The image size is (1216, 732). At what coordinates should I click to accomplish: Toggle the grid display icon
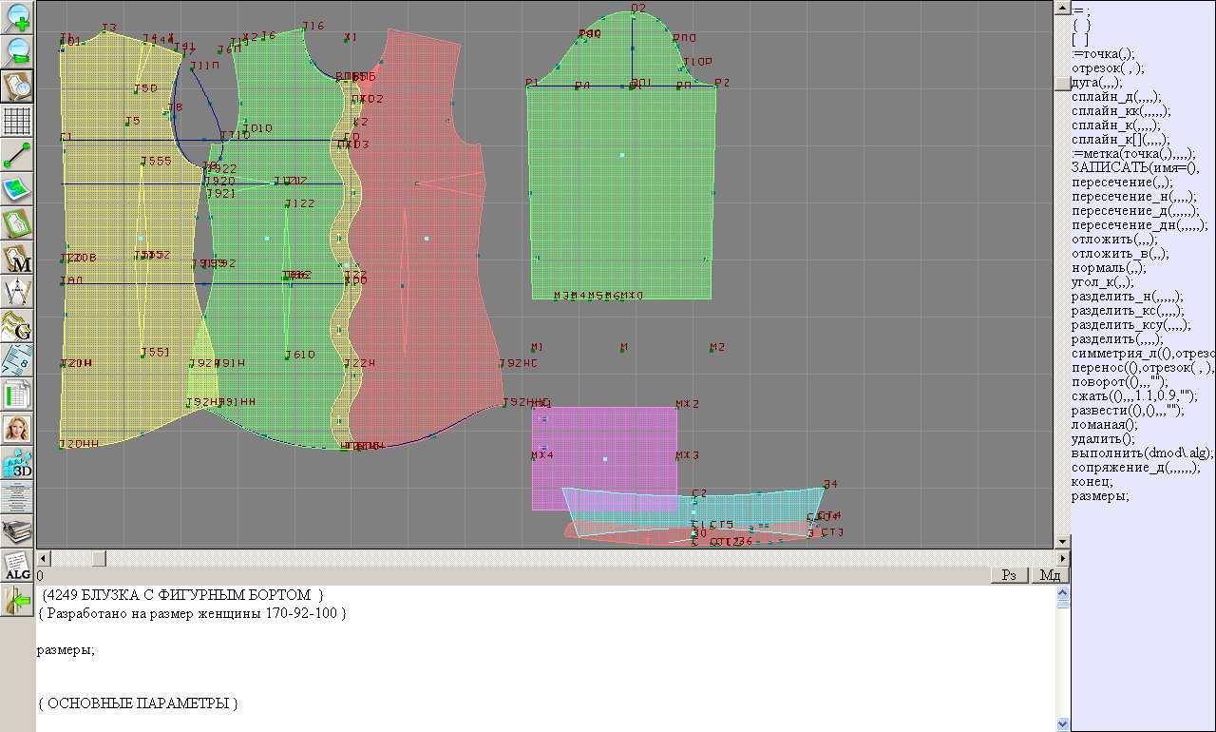coord(18,121)
